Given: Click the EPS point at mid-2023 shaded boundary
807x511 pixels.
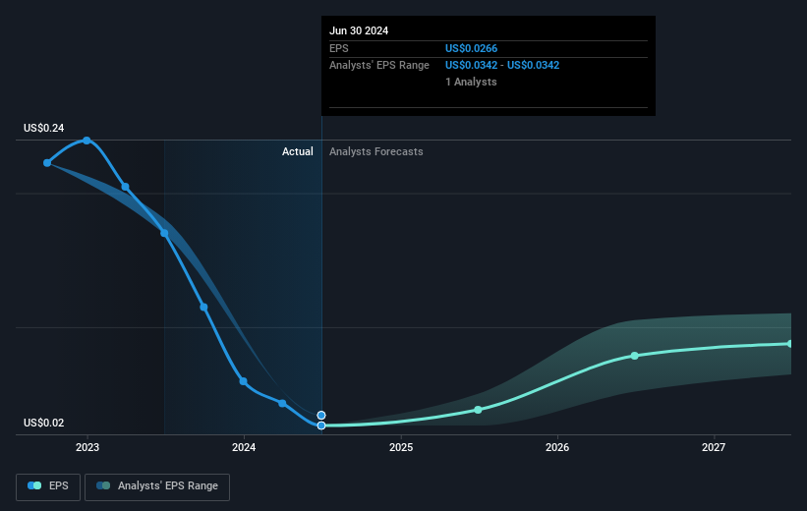Looking at the screenshot, I should pos(164,233).
